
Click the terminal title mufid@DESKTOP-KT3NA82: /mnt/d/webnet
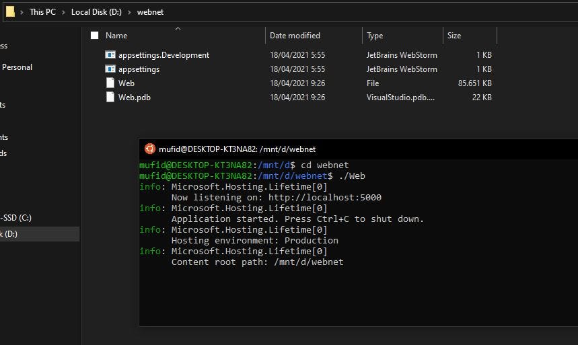pyautogui.click(x=237, y=149)
